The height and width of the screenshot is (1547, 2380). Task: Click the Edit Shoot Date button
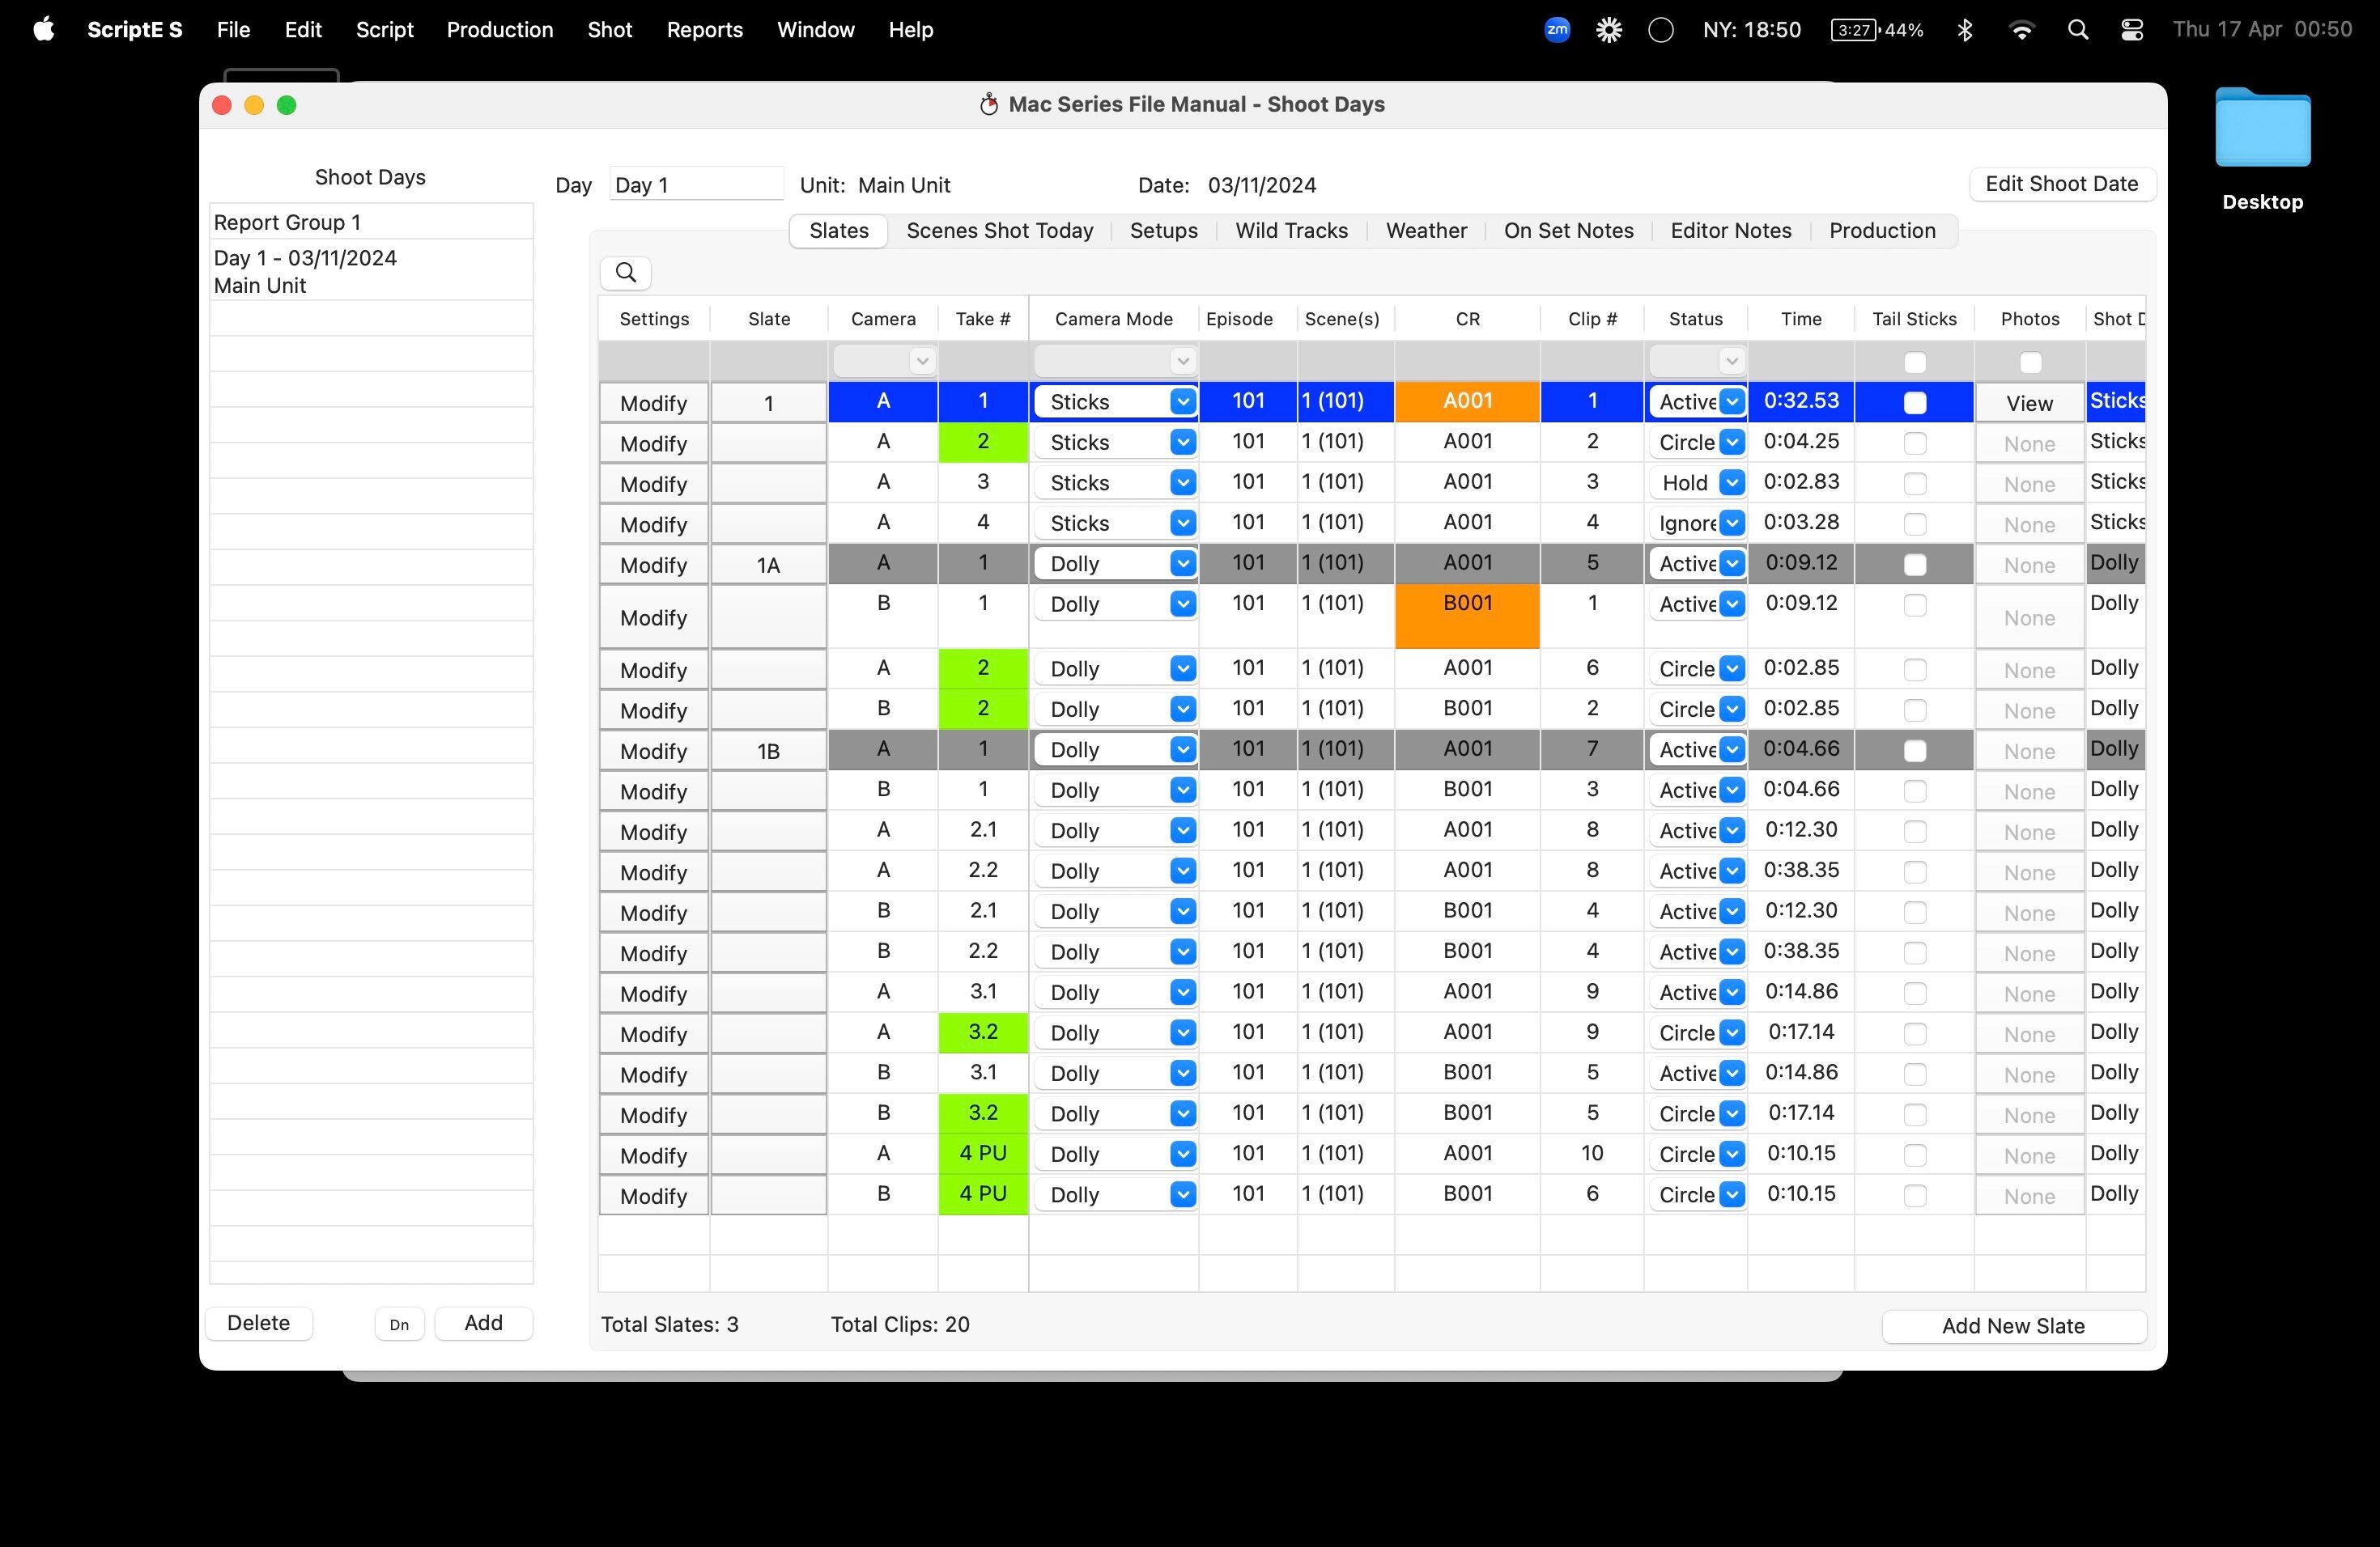pos(2061,184)
